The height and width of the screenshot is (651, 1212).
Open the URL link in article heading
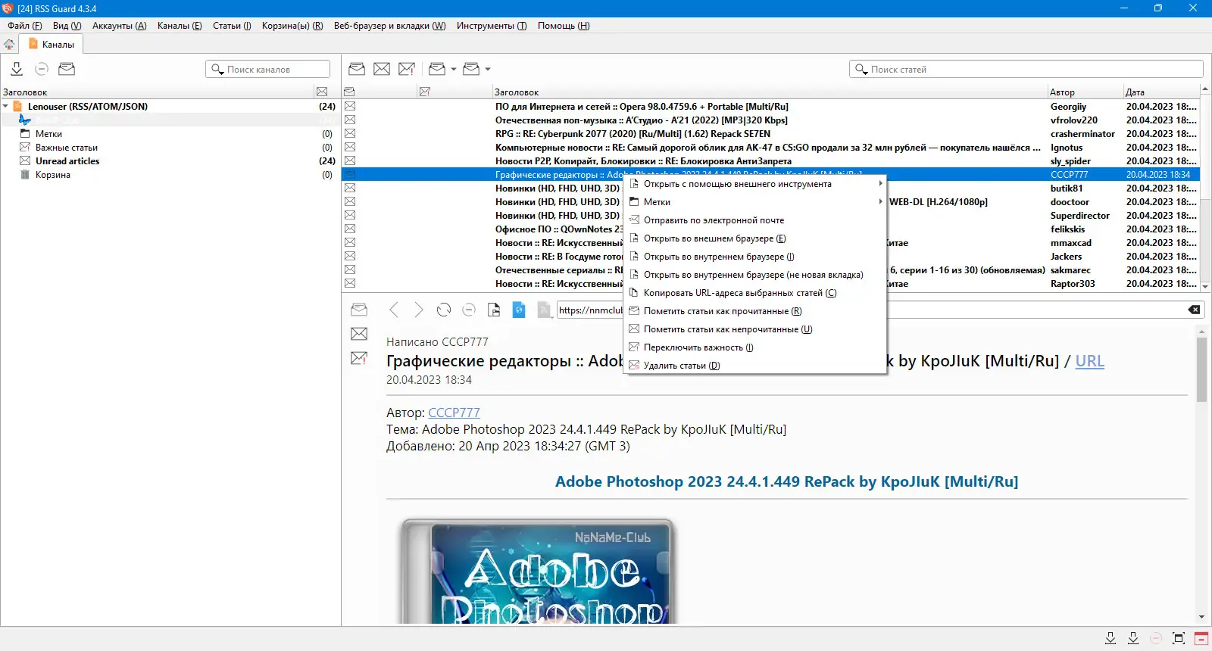(1089, 361)
